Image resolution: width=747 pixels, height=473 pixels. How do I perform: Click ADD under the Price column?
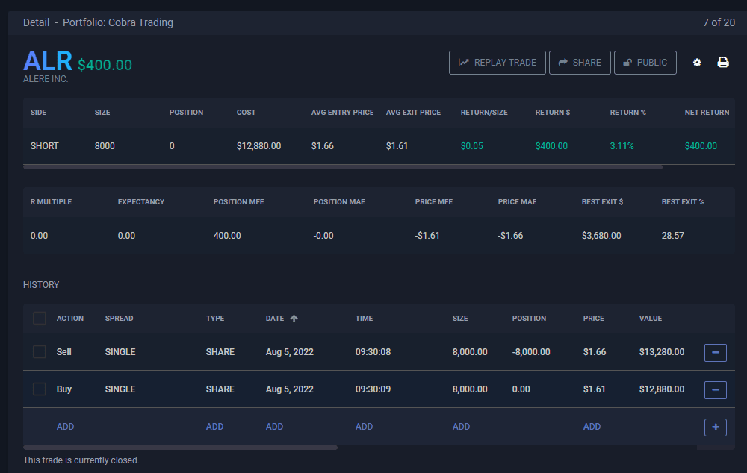coord(592,427)
